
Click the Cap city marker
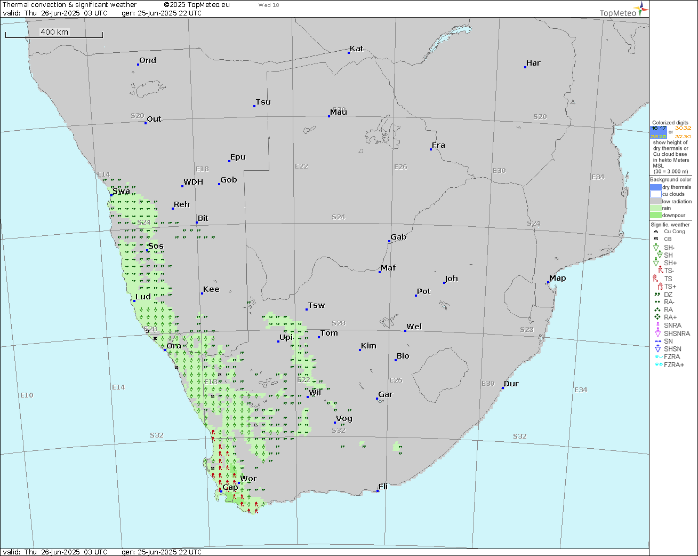pyautogui.click(x=221, y=491)
